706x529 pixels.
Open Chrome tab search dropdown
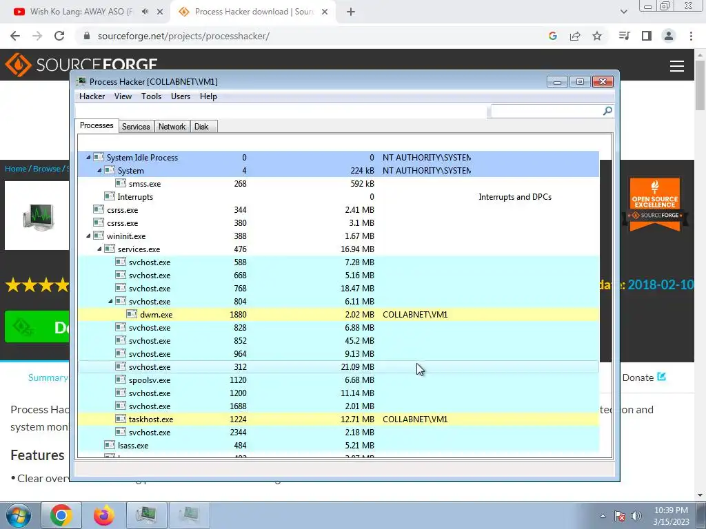(x=623, y=12)
